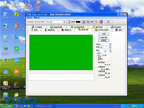Click the 结束 value spinner arrows
The width and height of the screenshot is (144, 108).
[110, 48]
